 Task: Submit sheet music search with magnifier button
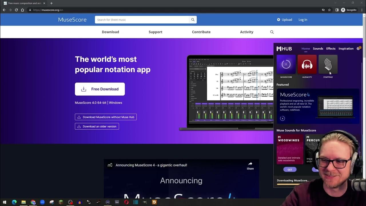(193, 20)
